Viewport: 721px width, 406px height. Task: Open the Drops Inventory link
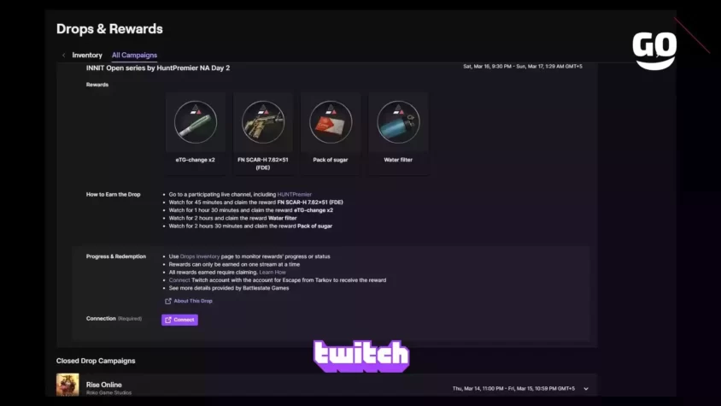point(200,256)
